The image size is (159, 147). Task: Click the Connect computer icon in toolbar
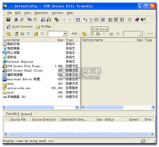[x=16, y=19]
